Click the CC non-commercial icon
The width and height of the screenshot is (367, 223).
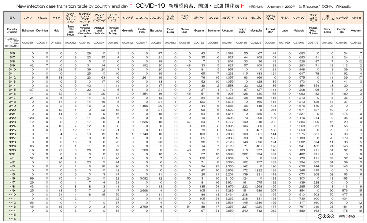point(328,216)
